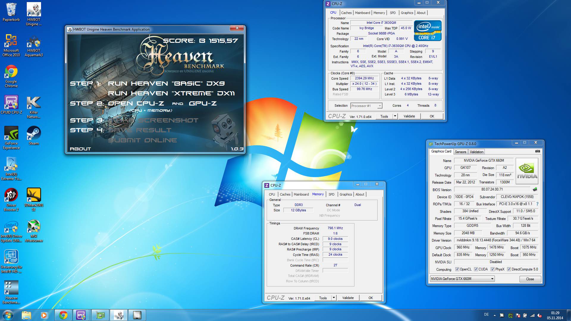The image size is (571, 321).
Task: Open Steam desktop shortcut
Action: click(34, 136)
